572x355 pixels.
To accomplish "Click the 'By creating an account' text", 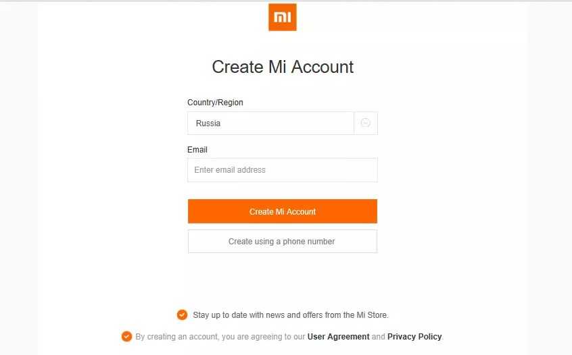I will (177, 336).
